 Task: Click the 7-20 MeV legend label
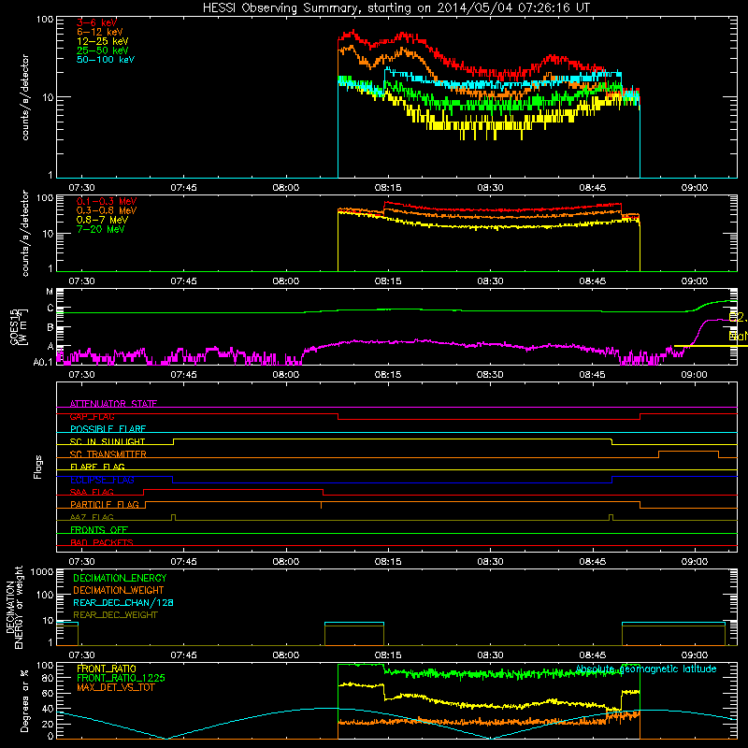[x=100, y=229]
